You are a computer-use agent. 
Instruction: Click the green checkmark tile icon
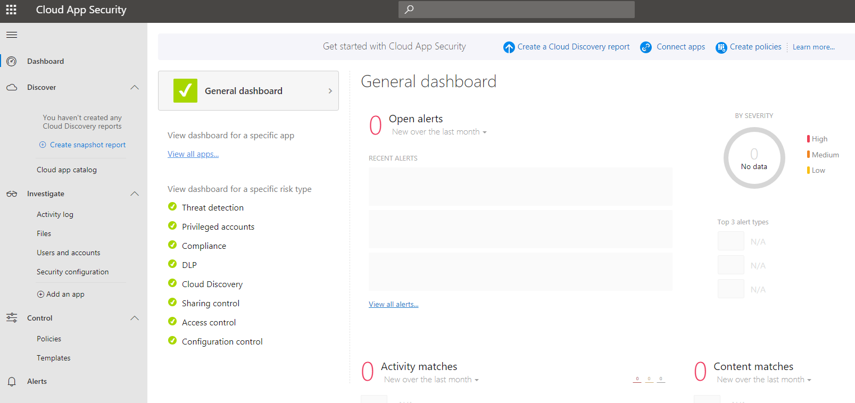point(185,91)
